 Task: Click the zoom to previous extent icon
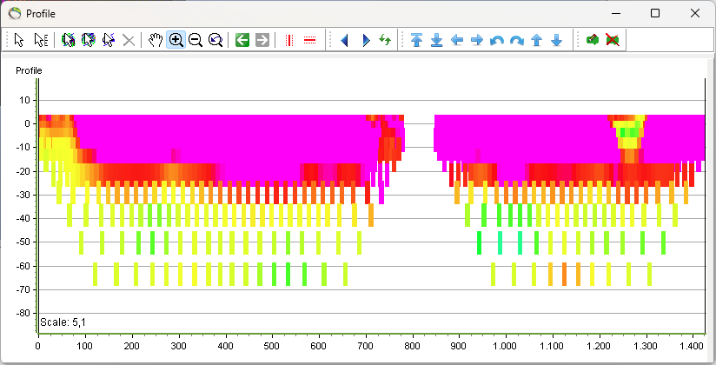[x=215, y=40]
